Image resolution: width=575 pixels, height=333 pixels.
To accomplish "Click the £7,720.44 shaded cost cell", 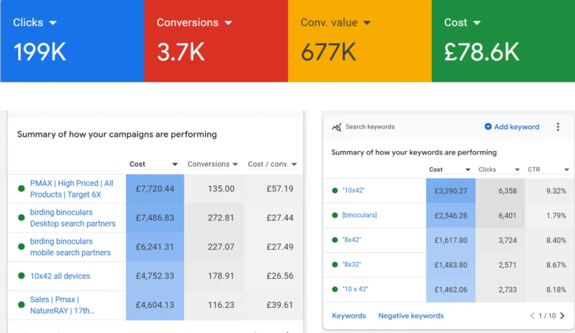I will click(155, 189).
